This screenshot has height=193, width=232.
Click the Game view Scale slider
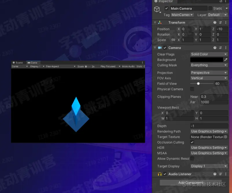click(88, 66)
